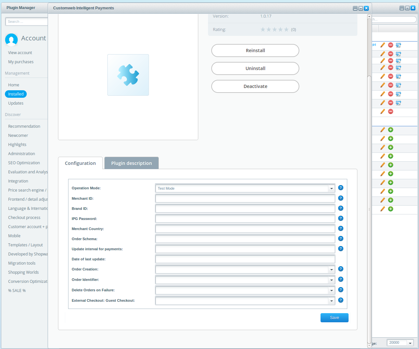Open help for Merchant ID field

[x=341, y=198]
